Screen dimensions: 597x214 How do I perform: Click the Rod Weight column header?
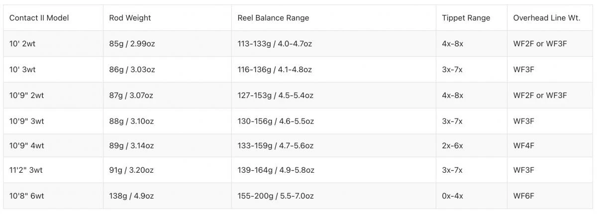point(130,18)
